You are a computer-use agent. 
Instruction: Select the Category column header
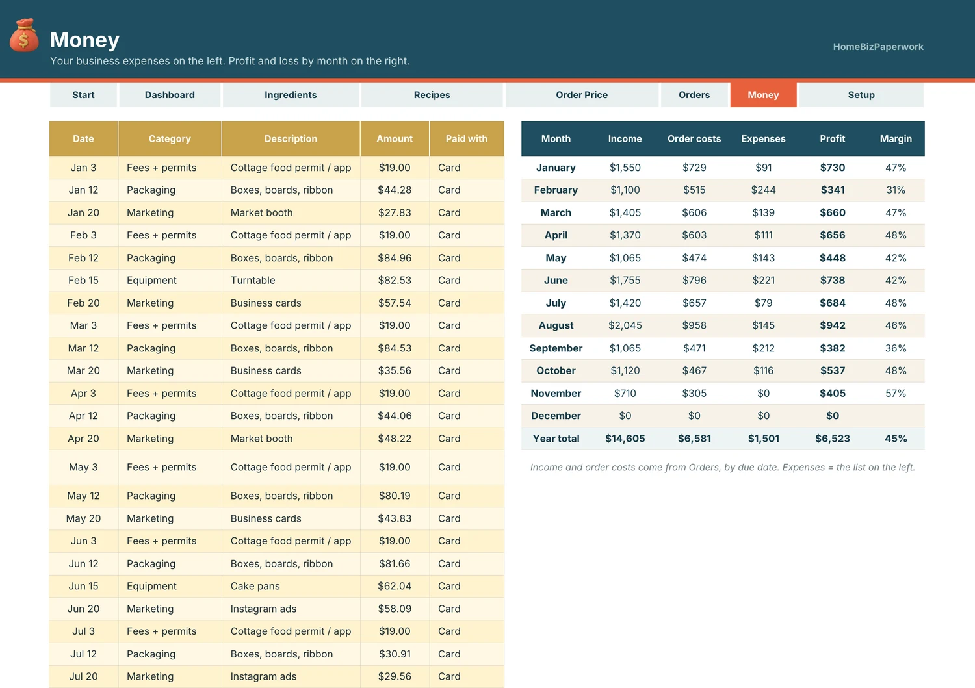(170, 139)
